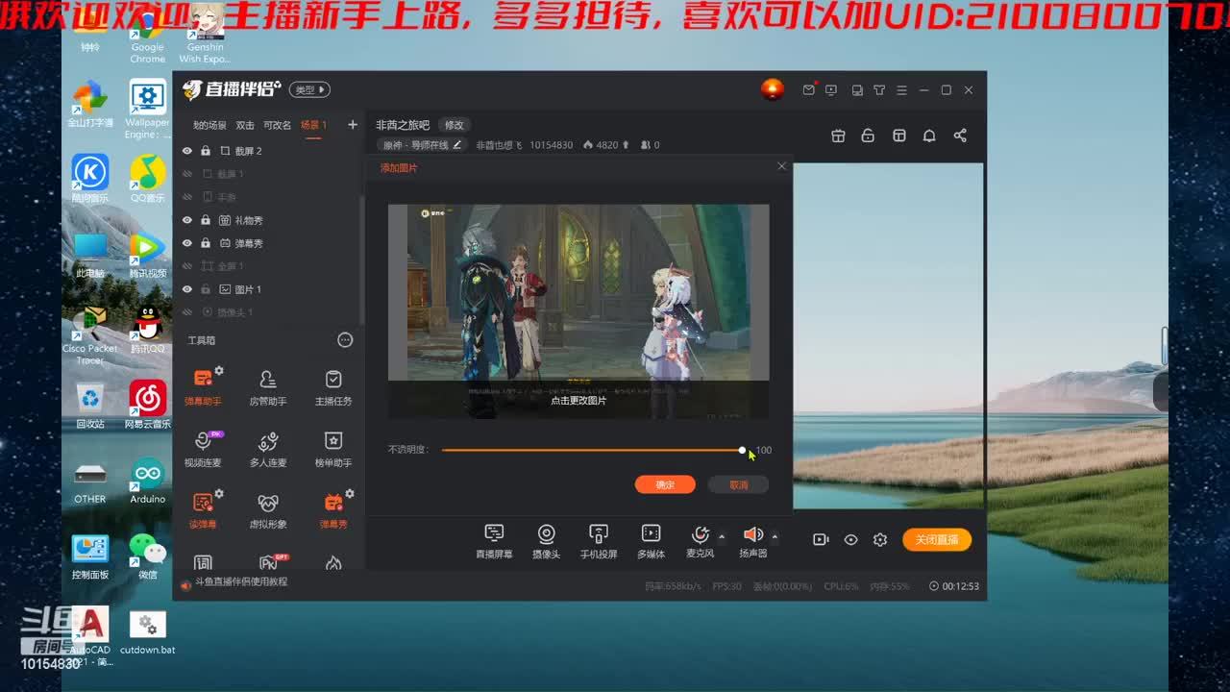Select the 图片 1 source row
This screenshot has height=692, width=1230.
[x=267, y=289]
